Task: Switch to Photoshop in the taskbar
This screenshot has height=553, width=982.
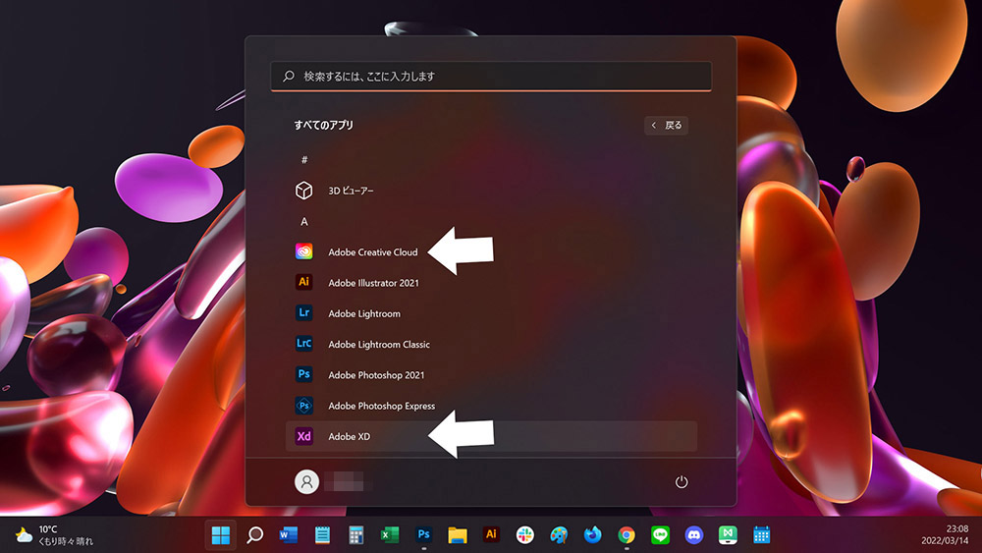Action: coord(423,535)
